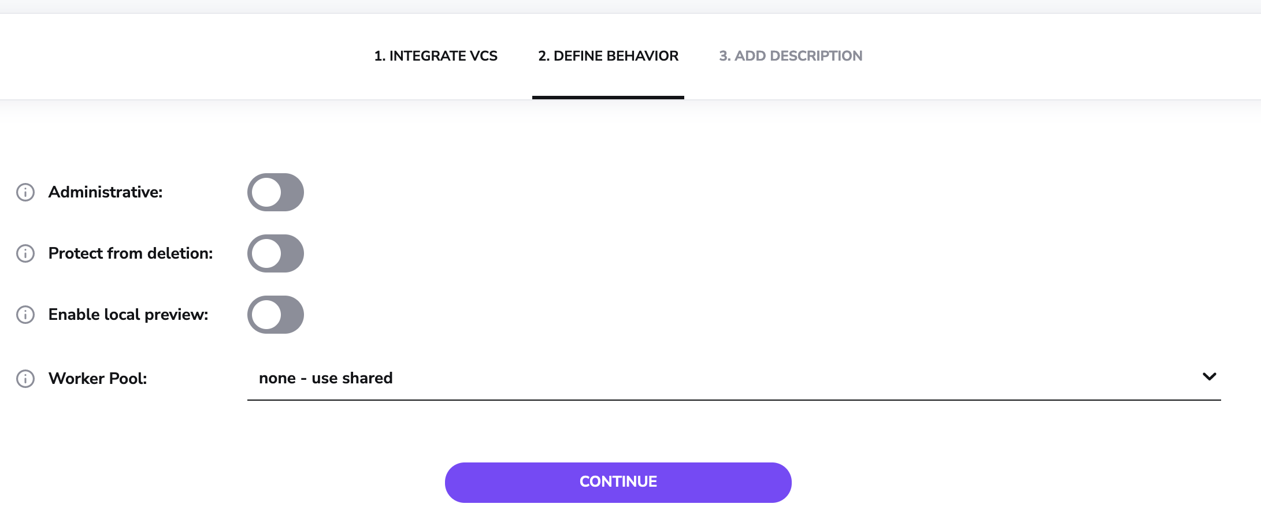Click the 'Administrative:' label text
Screen dimensions: 1261x530
click(x=106, y=192)
